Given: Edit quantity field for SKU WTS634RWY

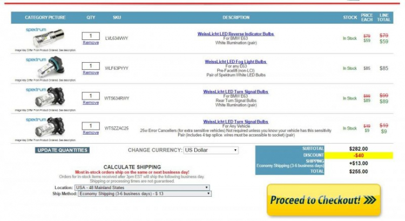Looking at the screenshot, I should [x=91, y=96].
